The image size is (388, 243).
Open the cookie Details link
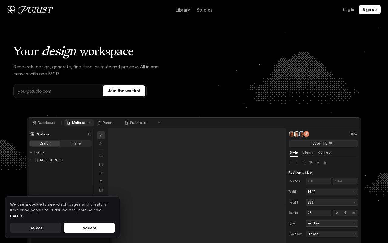pos(16,216)
